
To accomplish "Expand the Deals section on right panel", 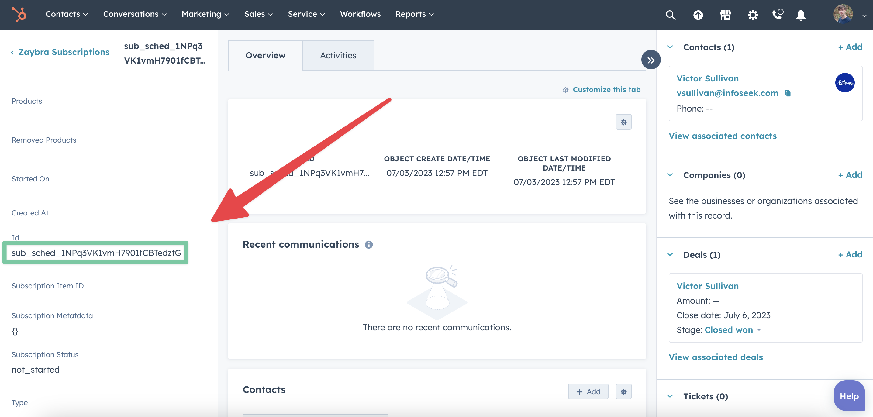I will point(671,254).
